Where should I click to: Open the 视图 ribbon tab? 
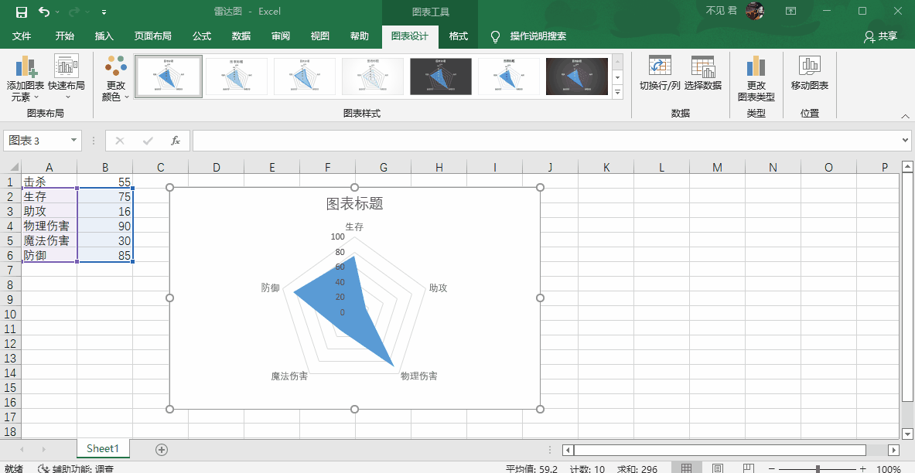pyautogui.click(x=319, y=36)
